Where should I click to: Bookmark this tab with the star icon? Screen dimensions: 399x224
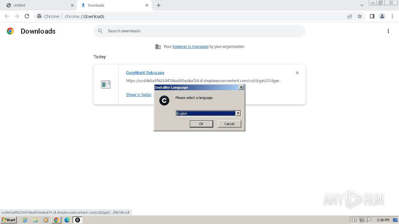(360, 16)
